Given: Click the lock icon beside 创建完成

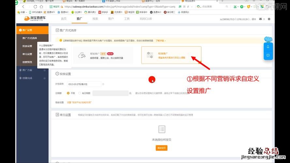Looking at the screenshot, I should (x=45, y=78).
